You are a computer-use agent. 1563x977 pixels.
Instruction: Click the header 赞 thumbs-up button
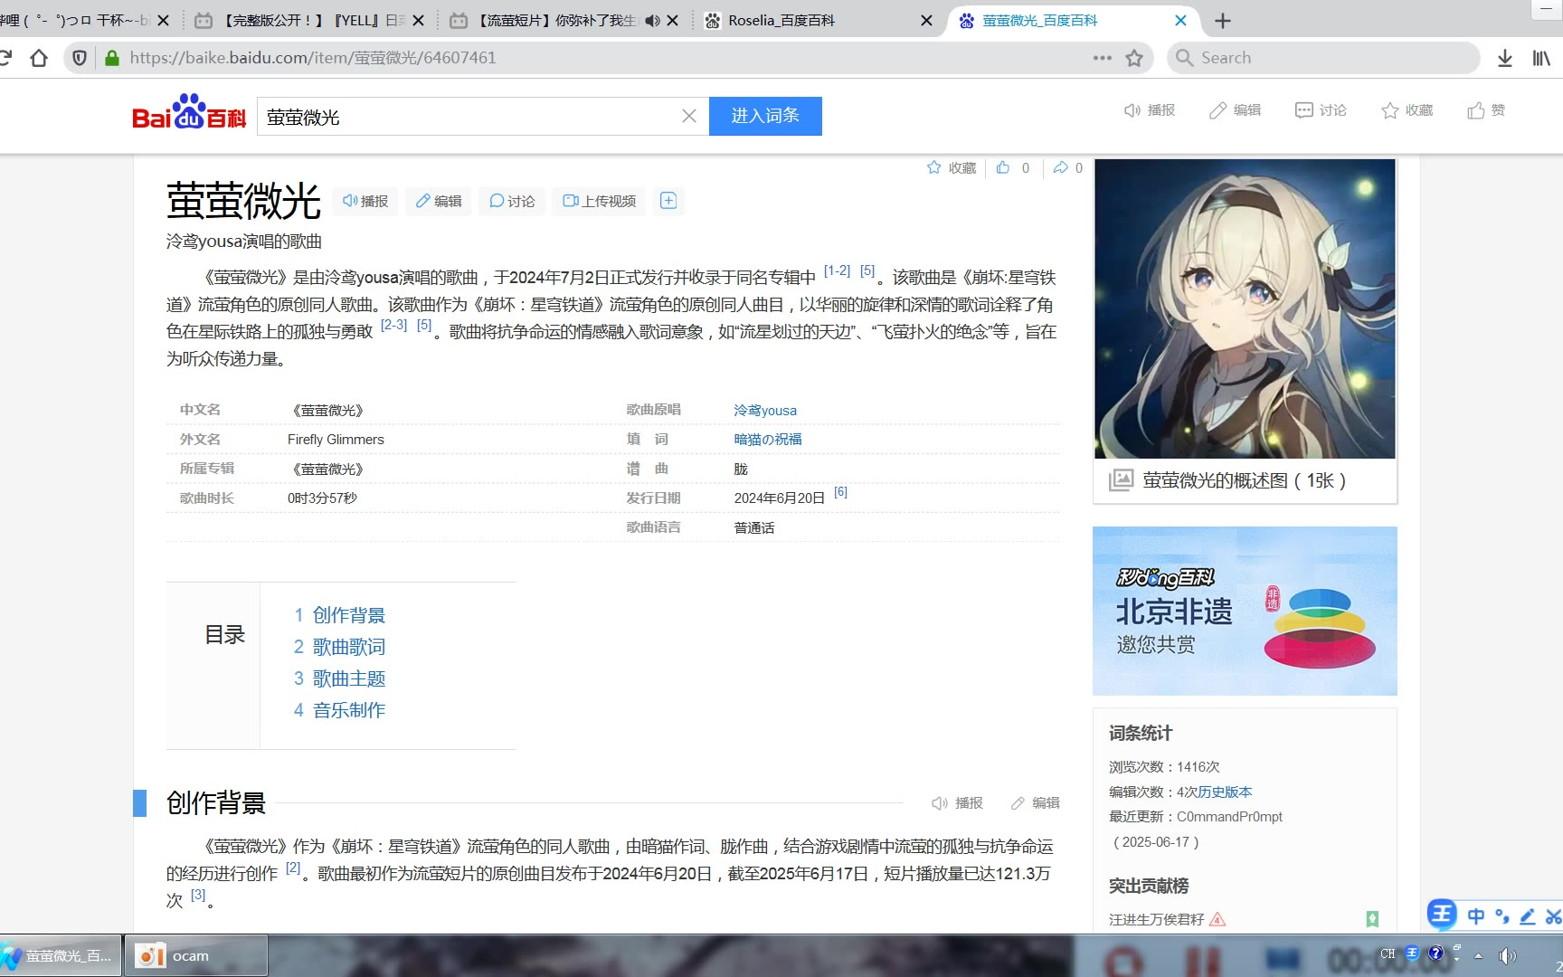[1486, 110]
